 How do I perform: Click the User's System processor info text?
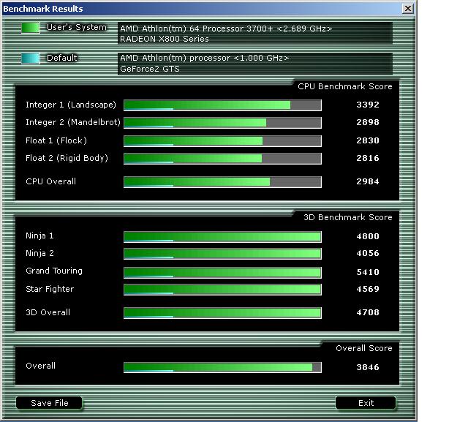(x=226, y=29)
